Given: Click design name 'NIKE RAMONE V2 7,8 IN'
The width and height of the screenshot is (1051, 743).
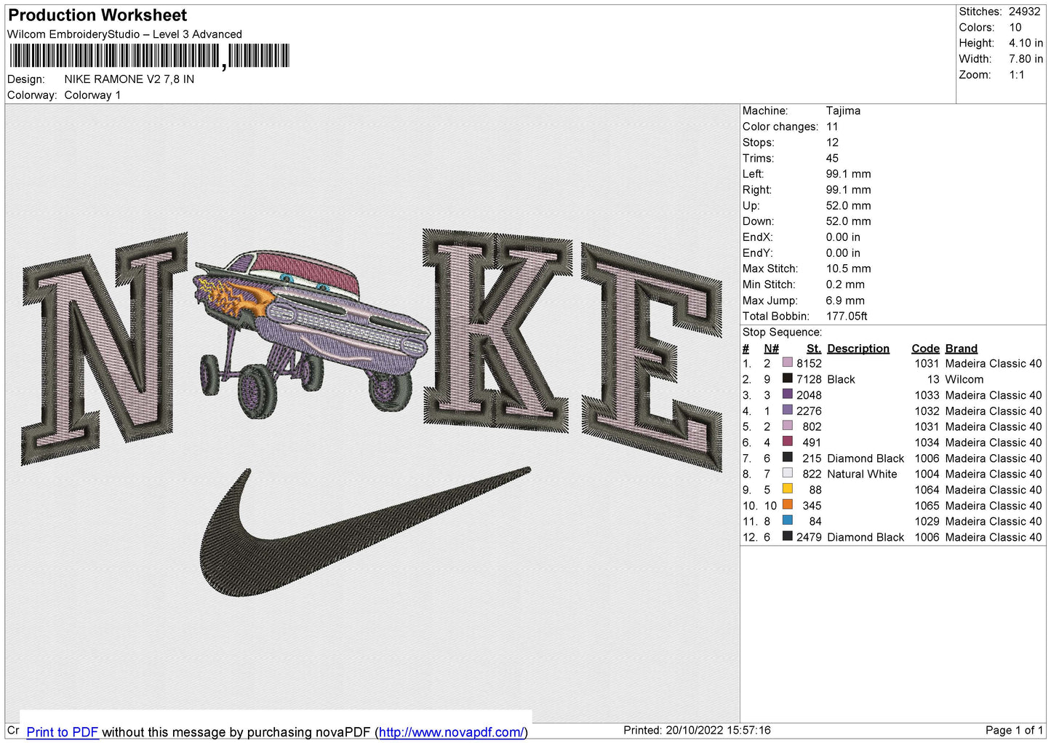Looking at the screenshot, I should tap(129, 79).
